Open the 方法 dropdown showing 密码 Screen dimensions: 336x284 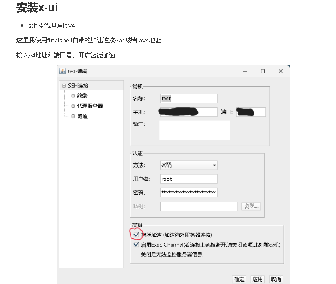189,165
